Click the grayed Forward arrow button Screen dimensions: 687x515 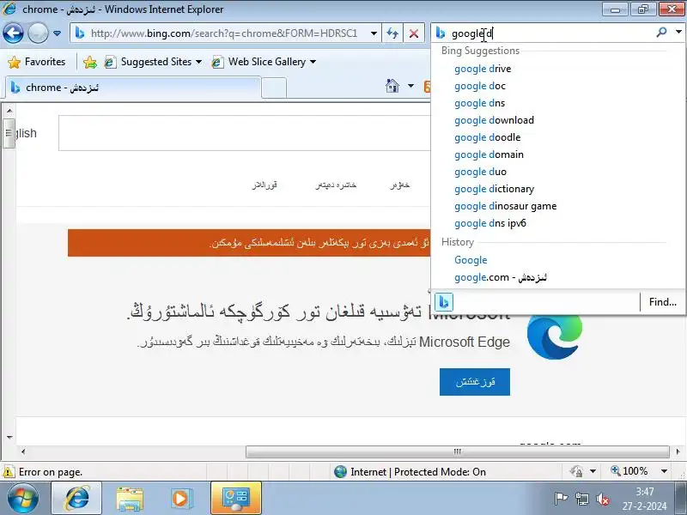point(38,33)
